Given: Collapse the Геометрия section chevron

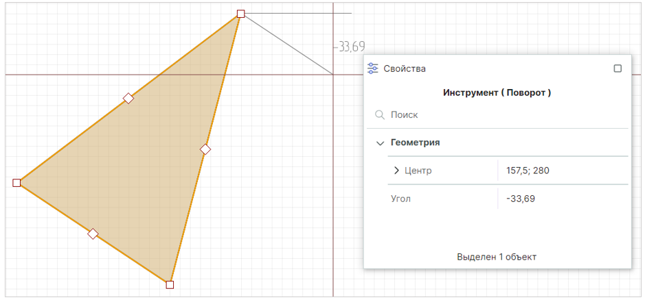Looking at the screenshot, I should point(380,143).
